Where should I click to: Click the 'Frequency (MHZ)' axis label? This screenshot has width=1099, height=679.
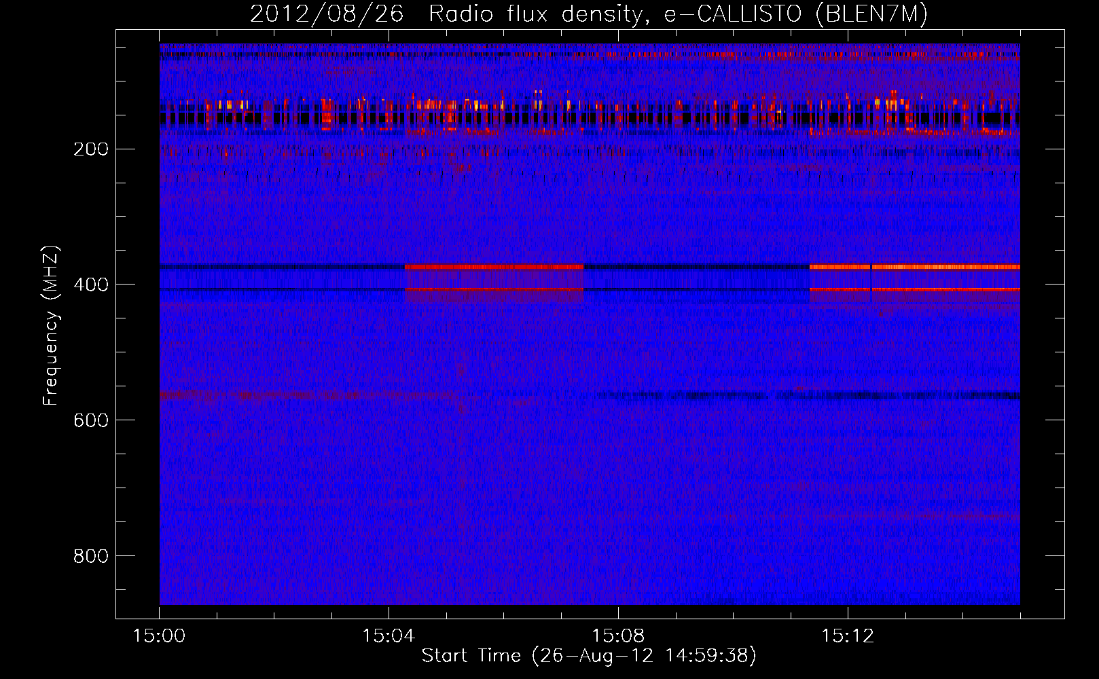pyautogui.click(x=51, y=325)
